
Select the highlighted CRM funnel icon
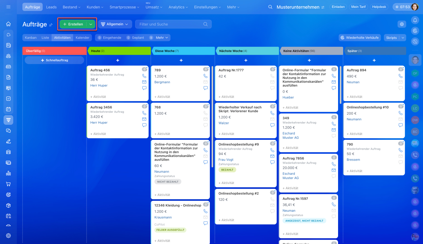click(x=8, y=120)
